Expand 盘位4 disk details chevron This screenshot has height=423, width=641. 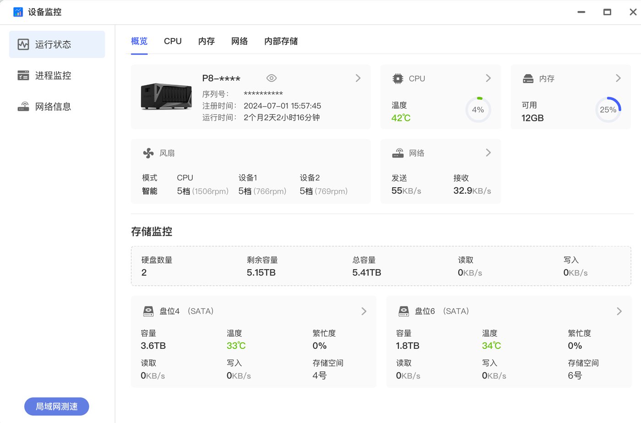coord(364,311)
